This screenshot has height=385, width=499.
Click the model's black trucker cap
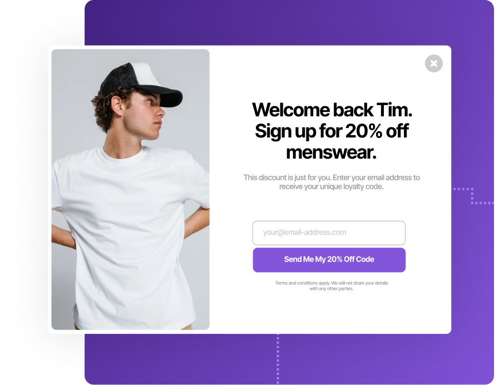point(140,83)
